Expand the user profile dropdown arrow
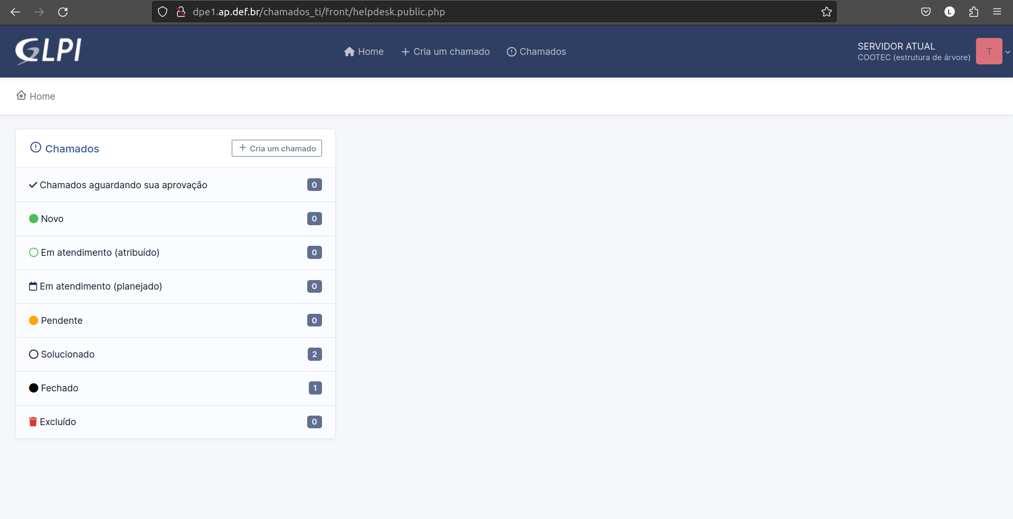 pyautogui.click(x=1008, y=52)
